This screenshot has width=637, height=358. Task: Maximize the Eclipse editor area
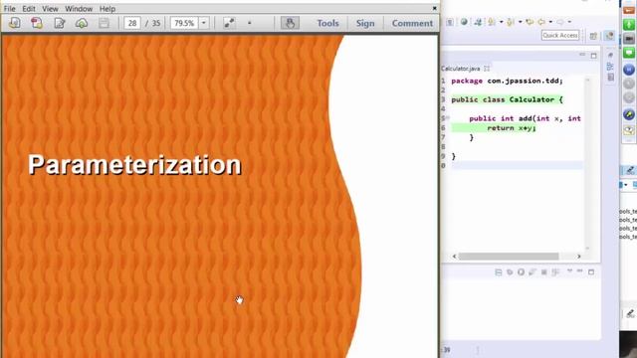click(593, 56)
